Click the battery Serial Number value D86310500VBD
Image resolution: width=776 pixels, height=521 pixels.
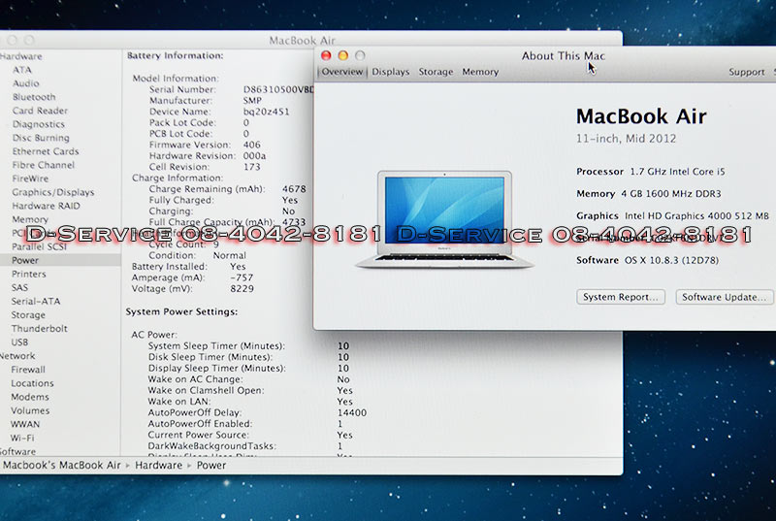tap(278, 89)
